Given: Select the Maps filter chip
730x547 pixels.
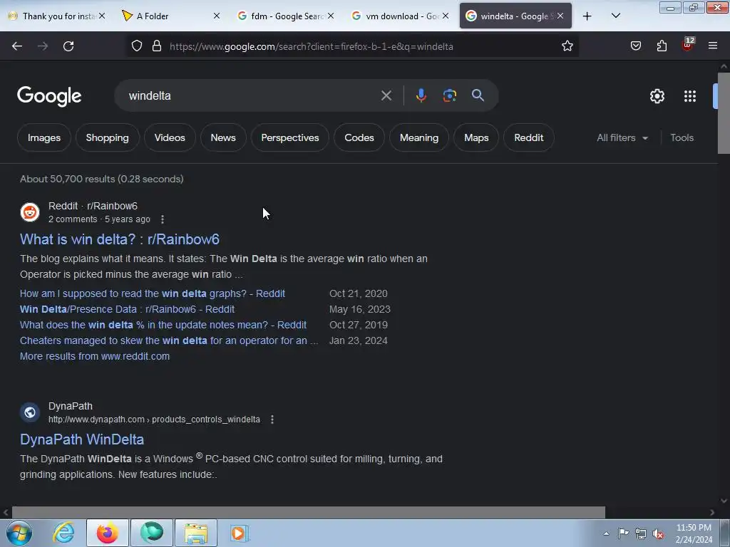Looking at the screenshot, I should point(475,137).
